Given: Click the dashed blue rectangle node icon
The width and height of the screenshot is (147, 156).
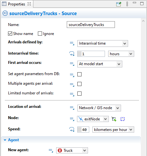Looking at the screenshot, I should 123,119.
